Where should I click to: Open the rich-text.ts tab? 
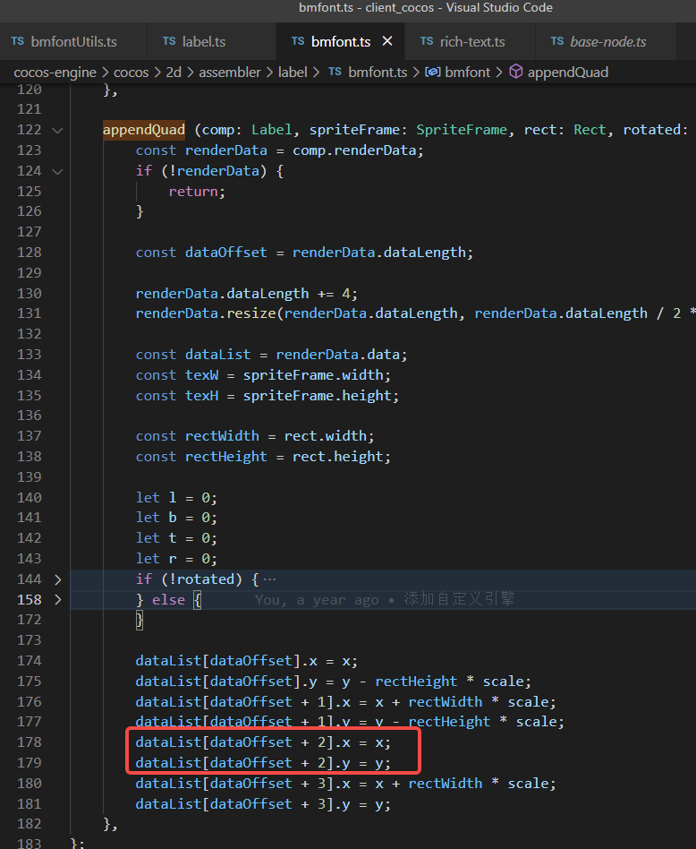point(472,42)
